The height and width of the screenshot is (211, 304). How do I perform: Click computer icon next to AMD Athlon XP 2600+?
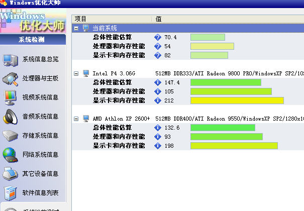tap(86, 119)
